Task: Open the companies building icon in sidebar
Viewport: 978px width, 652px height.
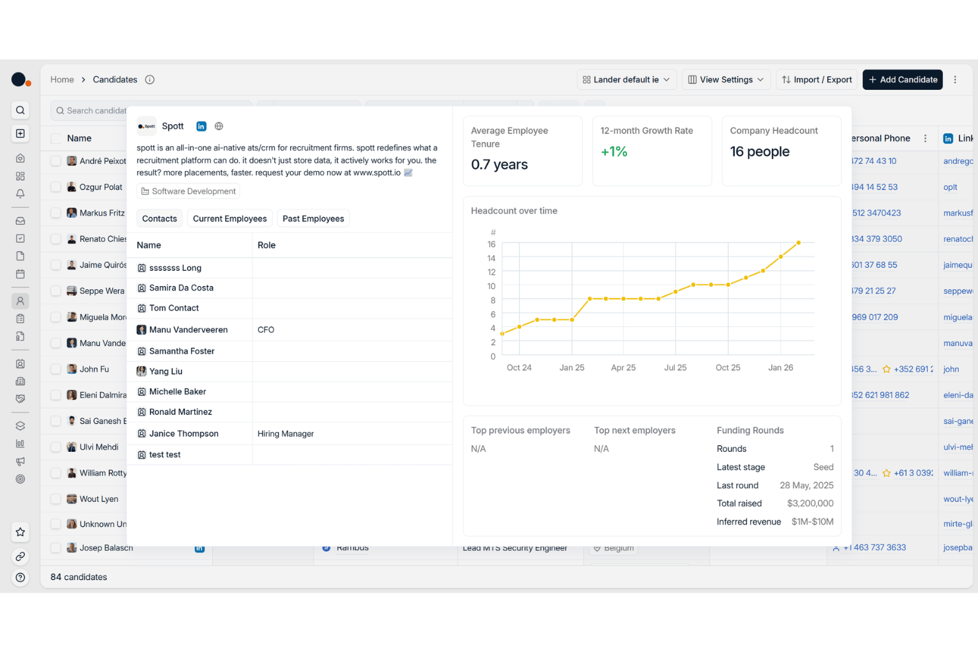Action: click(20, 381)
